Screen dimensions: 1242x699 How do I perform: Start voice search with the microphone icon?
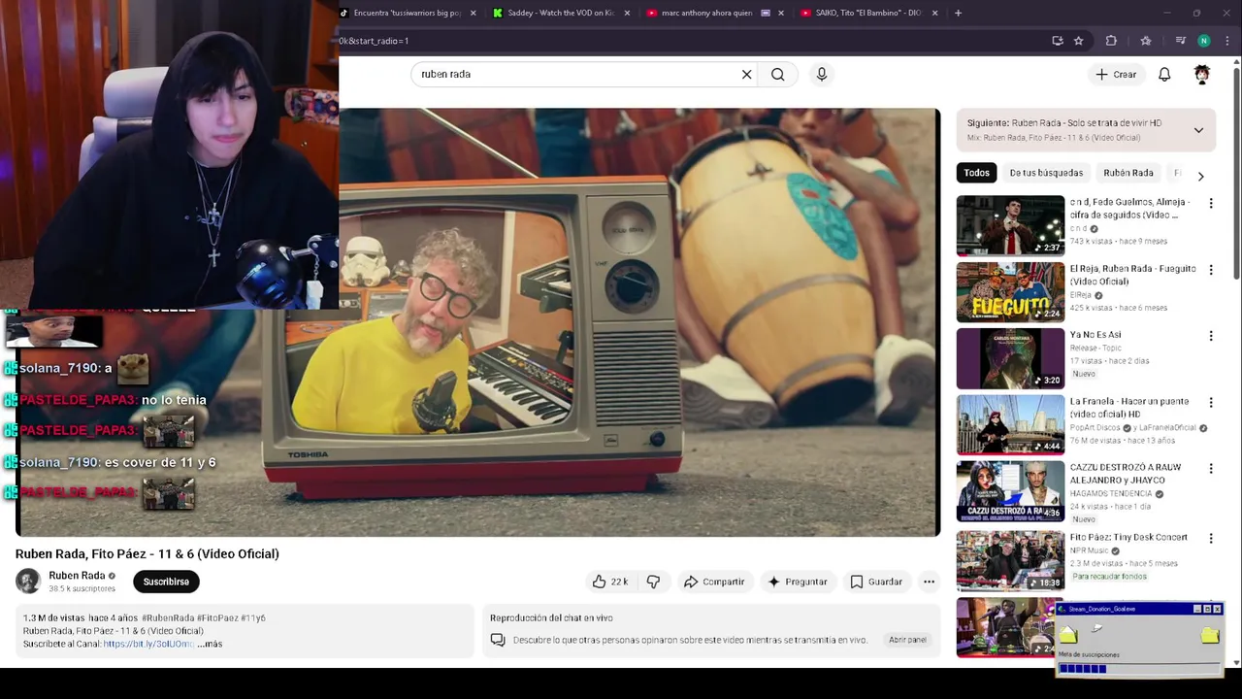(x=822, y=74)
